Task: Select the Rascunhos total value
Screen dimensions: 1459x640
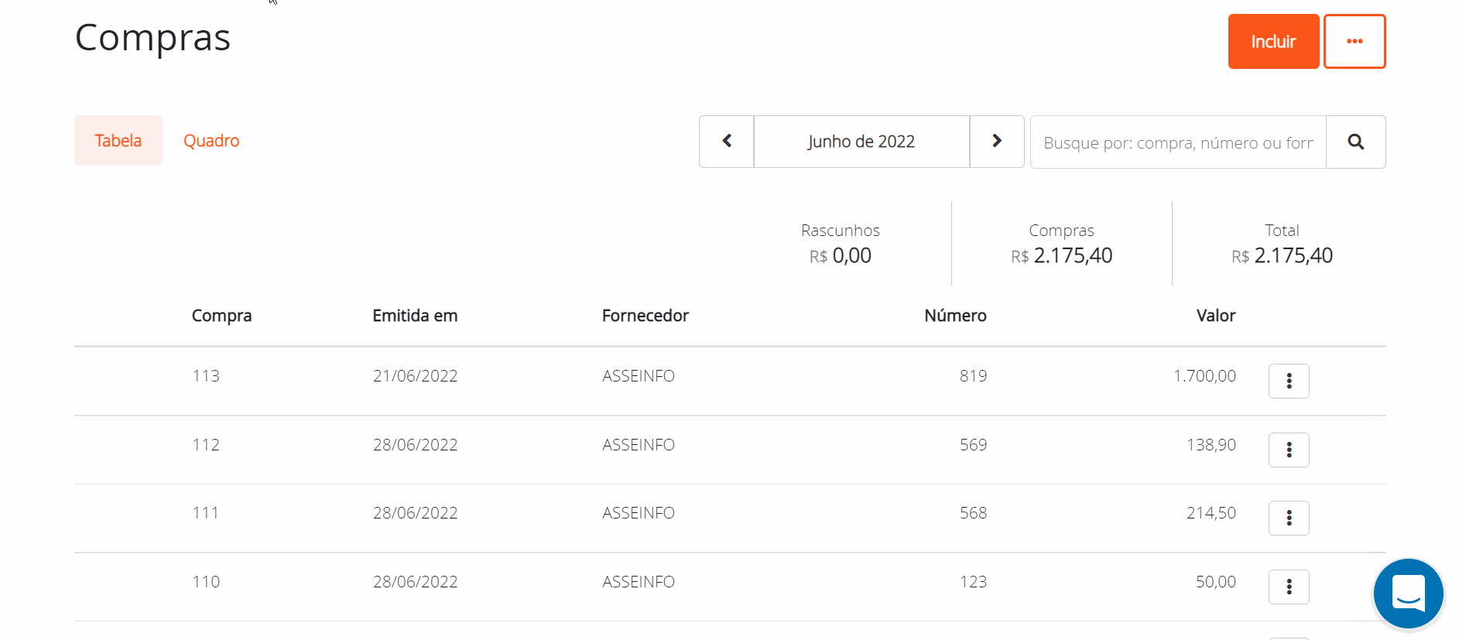Action: 840,255
